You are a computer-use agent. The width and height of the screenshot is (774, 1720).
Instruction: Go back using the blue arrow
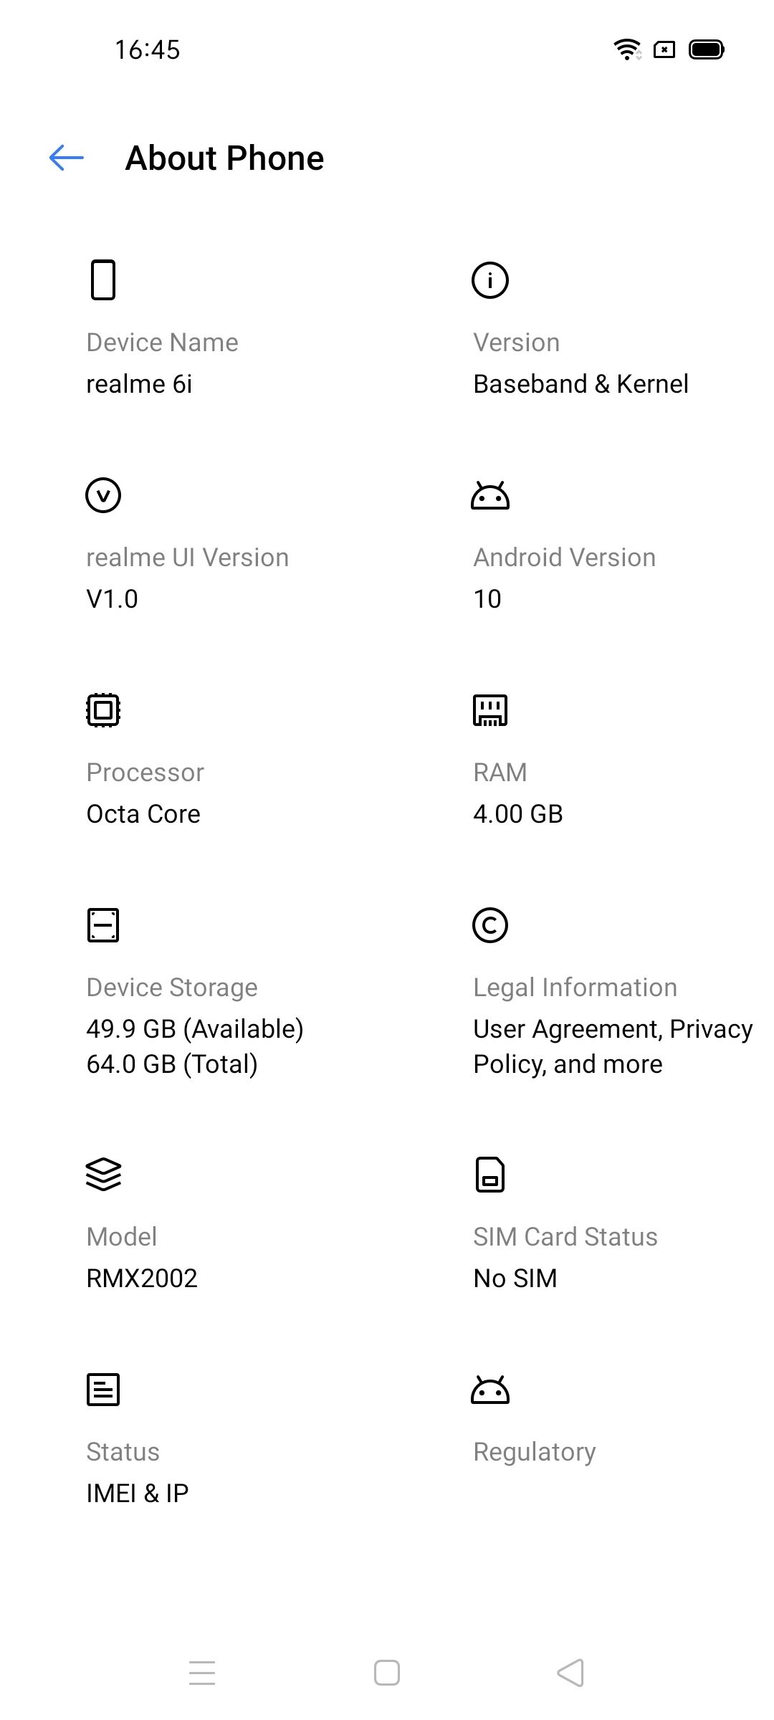coord(67,158)
